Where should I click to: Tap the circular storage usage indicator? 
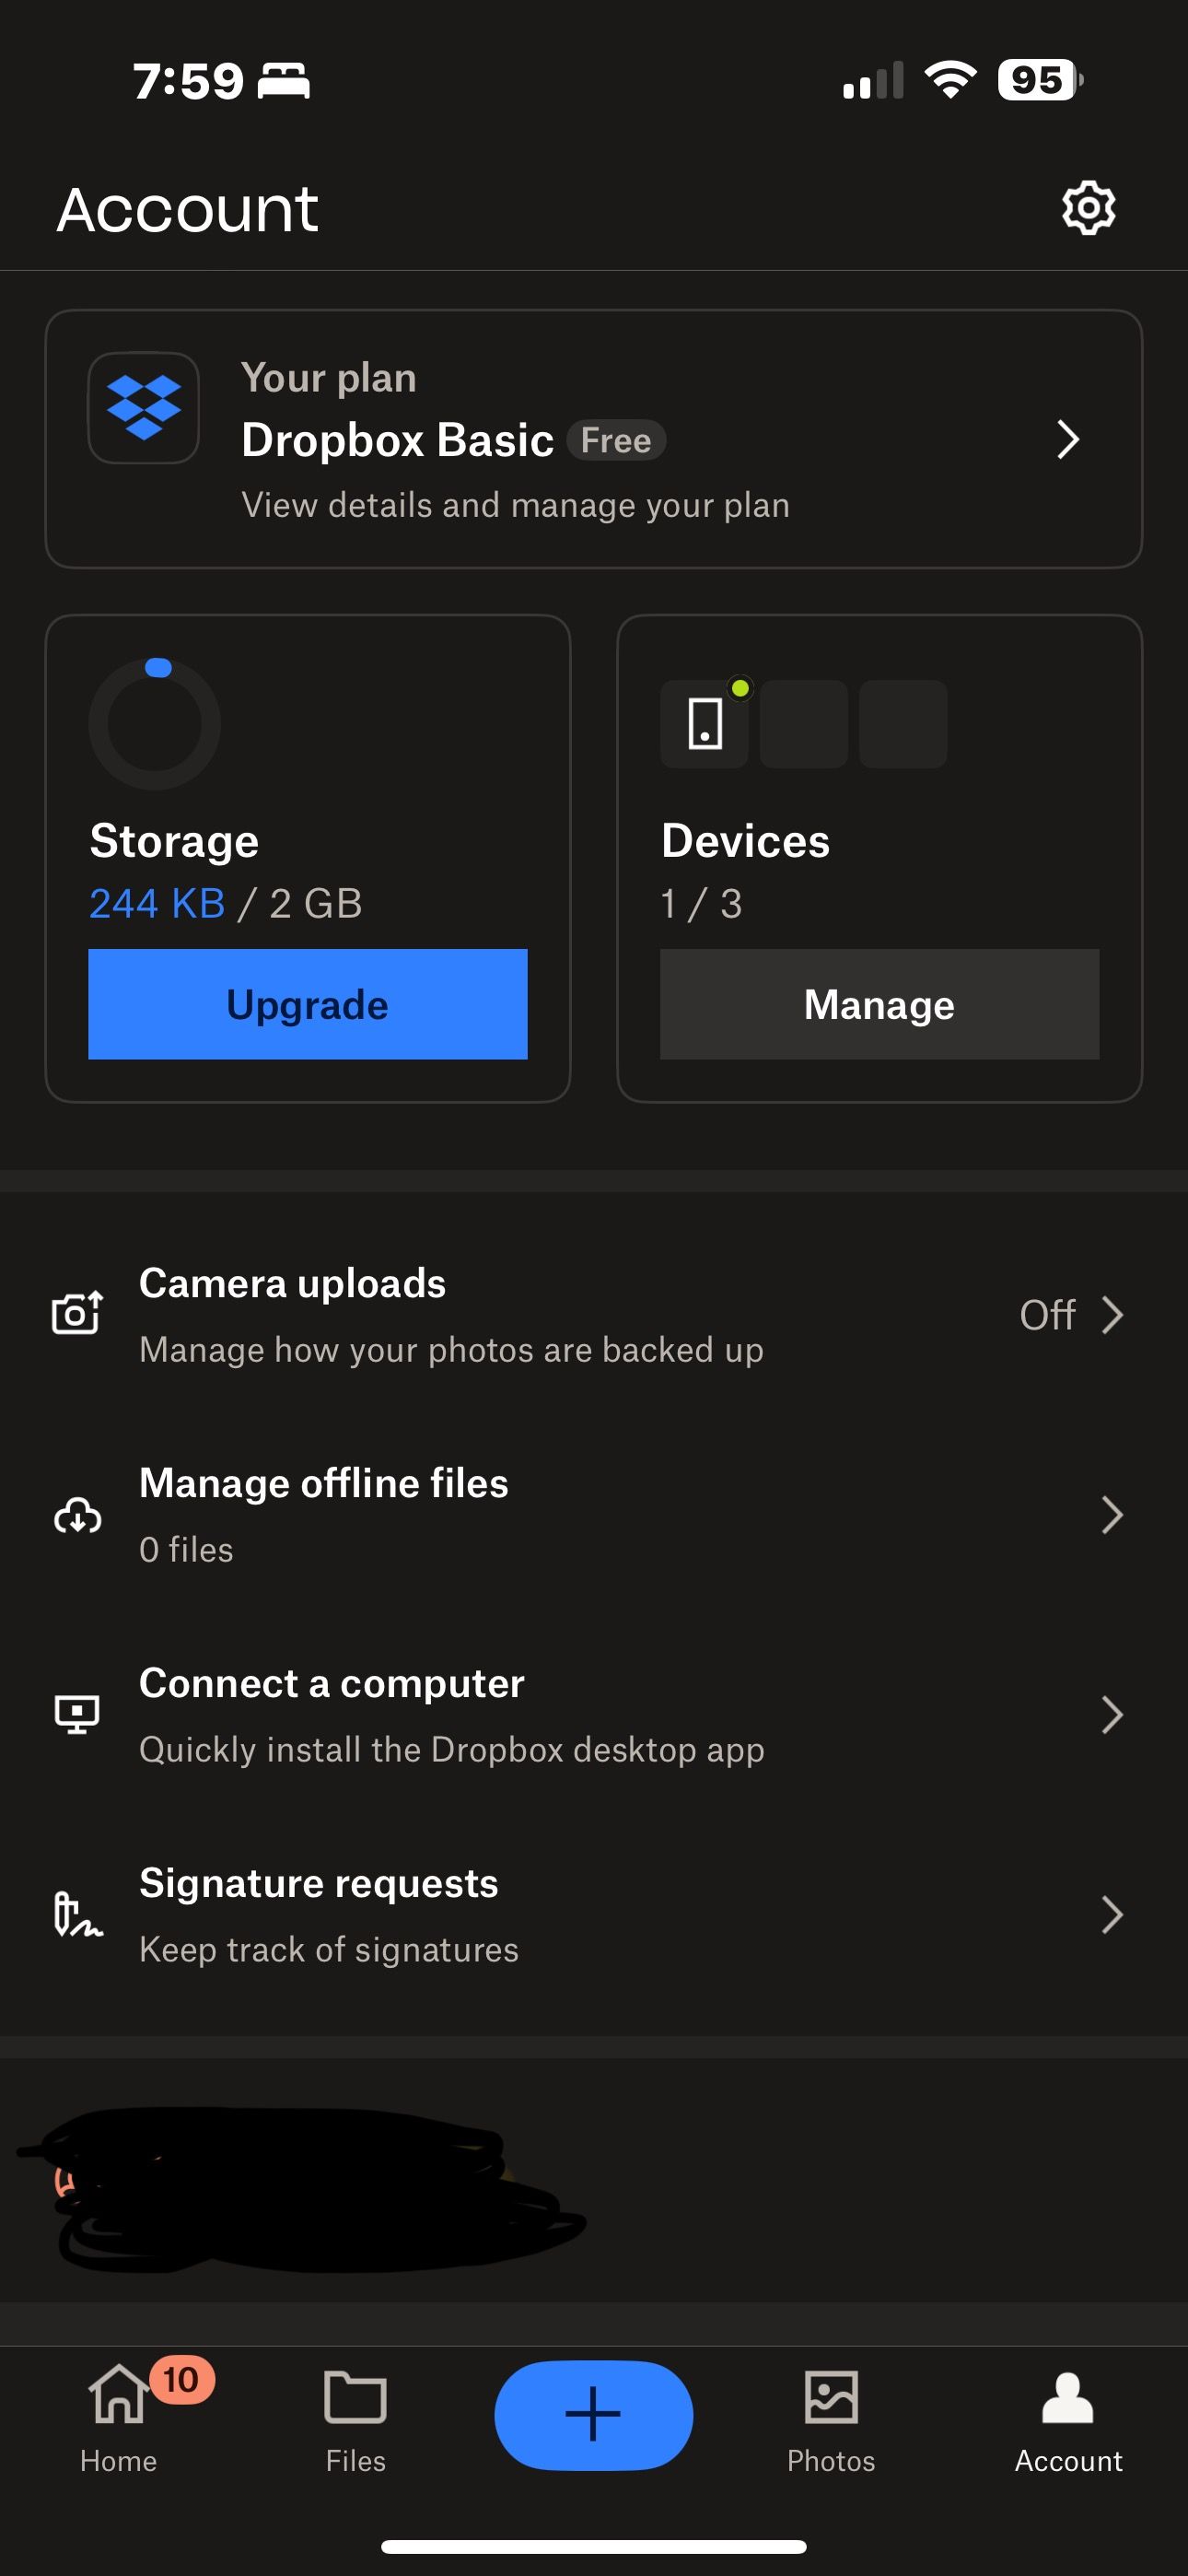pyautogui.click(x=155, y=723)
